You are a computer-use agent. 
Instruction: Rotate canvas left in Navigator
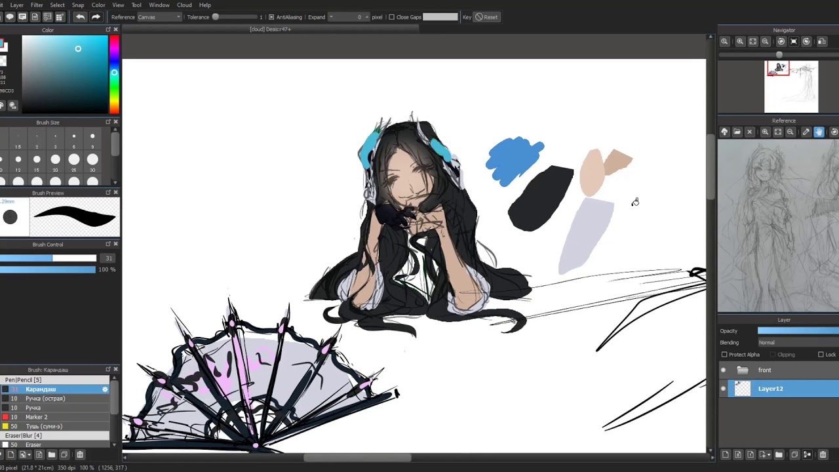(x=781, y=41)
